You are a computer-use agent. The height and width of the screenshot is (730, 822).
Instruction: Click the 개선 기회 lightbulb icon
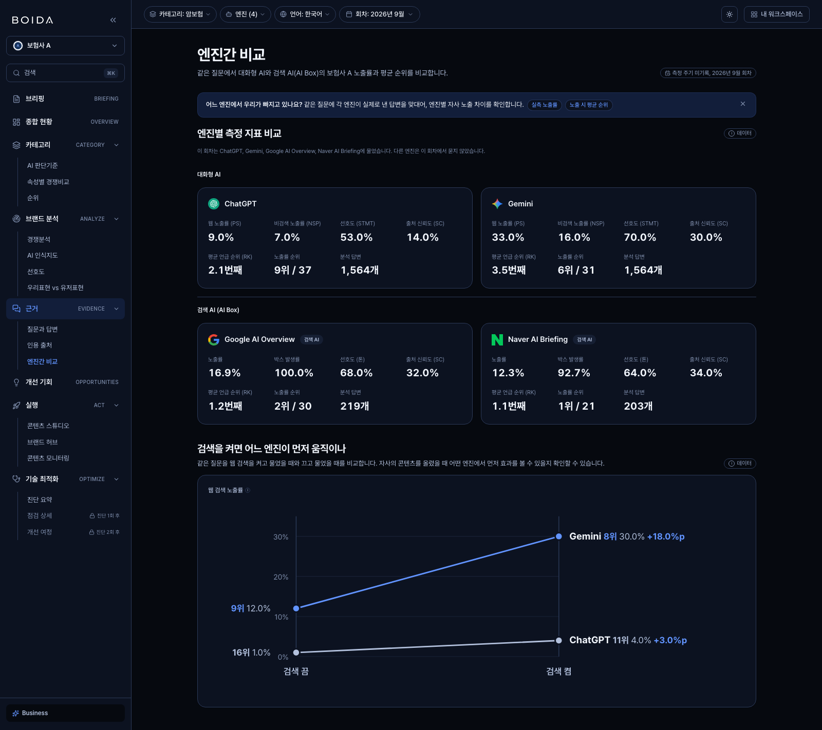tap(16, 382)
